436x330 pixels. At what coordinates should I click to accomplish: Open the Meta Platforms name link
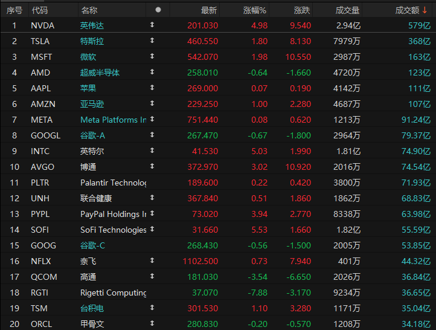click(x=113, y=120)
